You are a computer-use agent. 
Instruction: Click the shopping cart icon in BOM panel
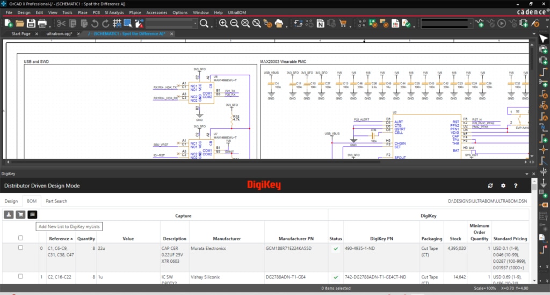click(x=21, y=214)
